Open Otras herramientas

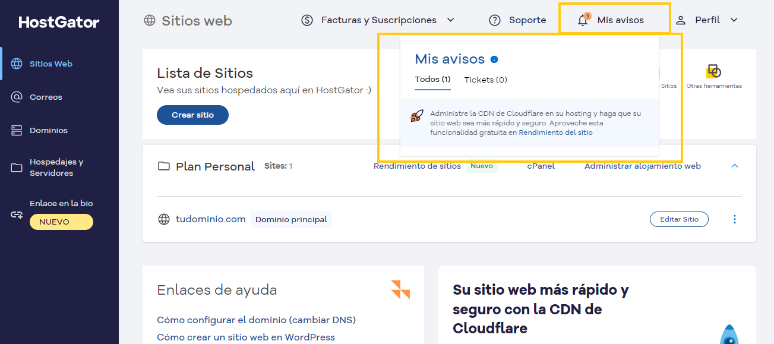pyautogui.click(x=713, y=77)
